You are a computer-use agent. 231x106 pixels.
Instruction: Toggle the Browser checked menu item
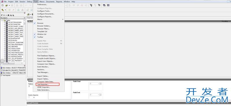[40, 23]
